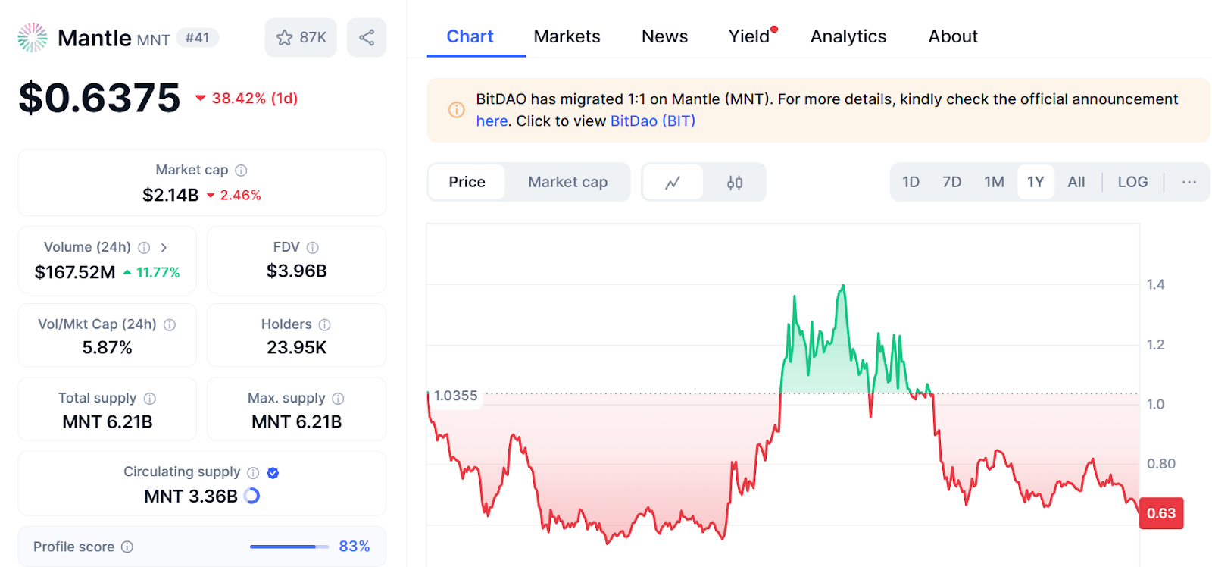Click the Profile score info icon
Image resolution: width=1212 pixels, height=567 pixels.
[x=127, y=547]
